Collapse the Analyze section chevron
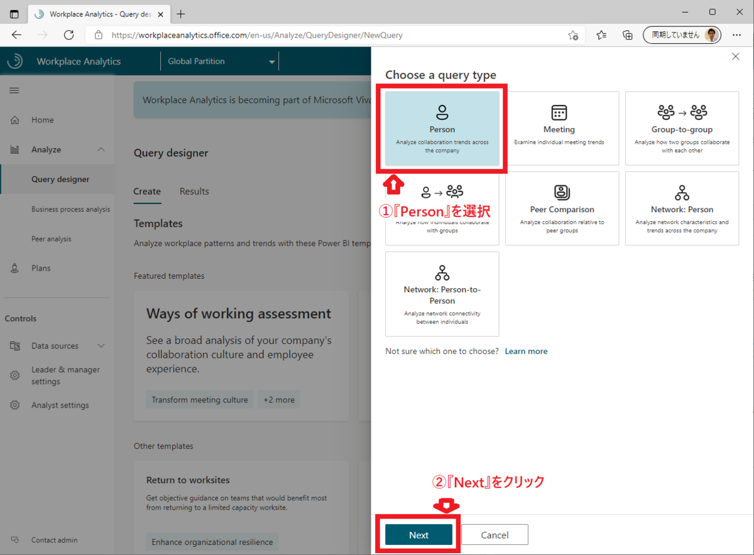This screenshot has width=754, height=555. 101,149
